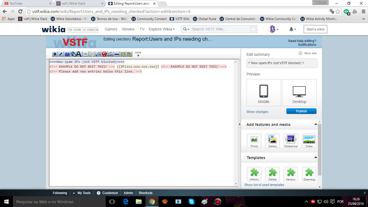
Task: Open Mobile preview
Action: tap(263, 93)
